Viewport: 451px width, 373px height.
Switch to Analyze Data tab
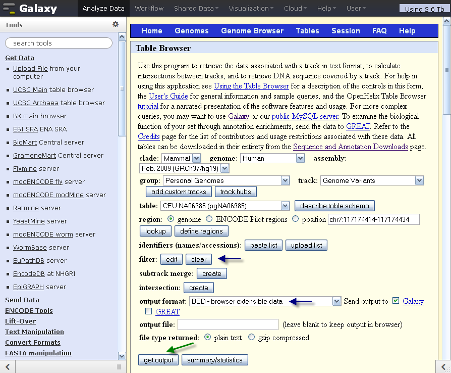coord(103,9)
